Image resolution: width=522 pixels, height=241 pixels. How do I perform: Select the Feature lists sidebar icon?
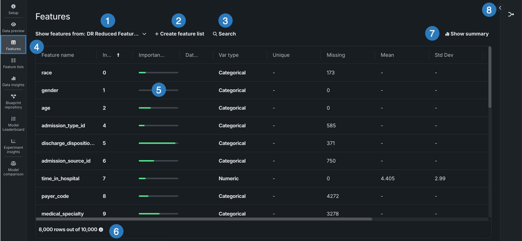(x=13, y=61)
